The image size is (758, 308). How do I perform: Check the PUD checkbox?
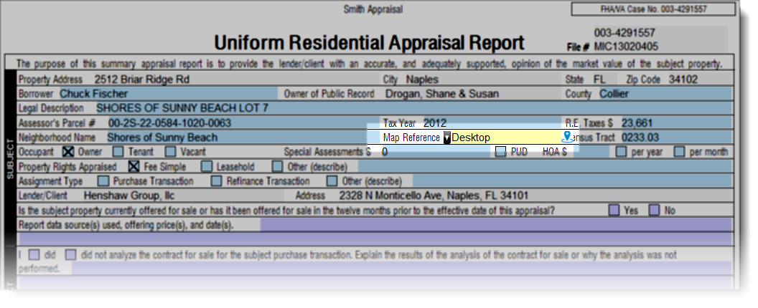[x=500, y=152]
